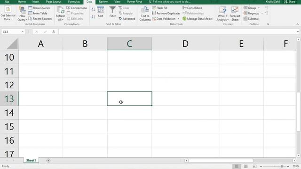Zoom out with the minus button
The height and width of the screenshot is (169, 301).
click(261, 166)
